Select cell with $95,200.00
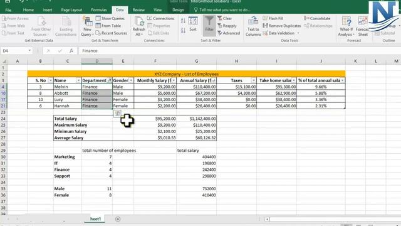401x226 pixels. (x=155, y=119)
